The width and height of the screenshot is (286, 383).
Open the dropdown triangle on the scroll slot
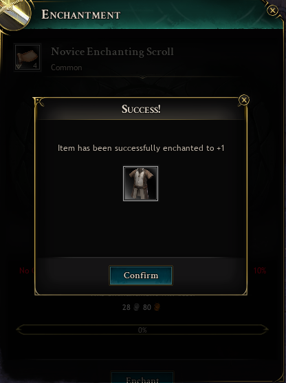[x=19, y=66]
